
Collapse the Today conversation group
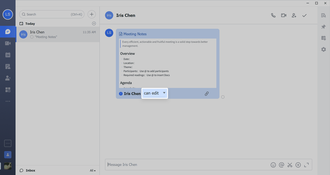[x=94, y=24]
